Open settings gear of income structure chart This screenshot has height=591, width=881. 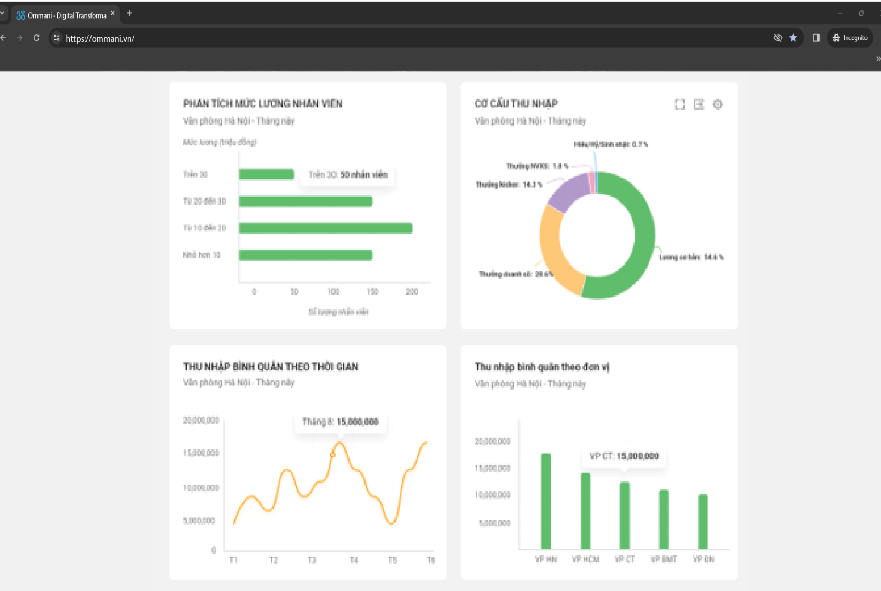(718, 104)
